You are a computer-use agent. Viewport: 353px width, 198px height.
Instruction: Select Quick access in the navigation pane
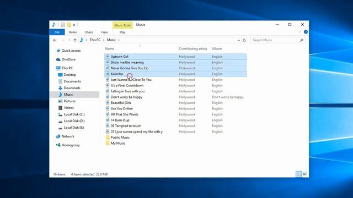[71, 51]
